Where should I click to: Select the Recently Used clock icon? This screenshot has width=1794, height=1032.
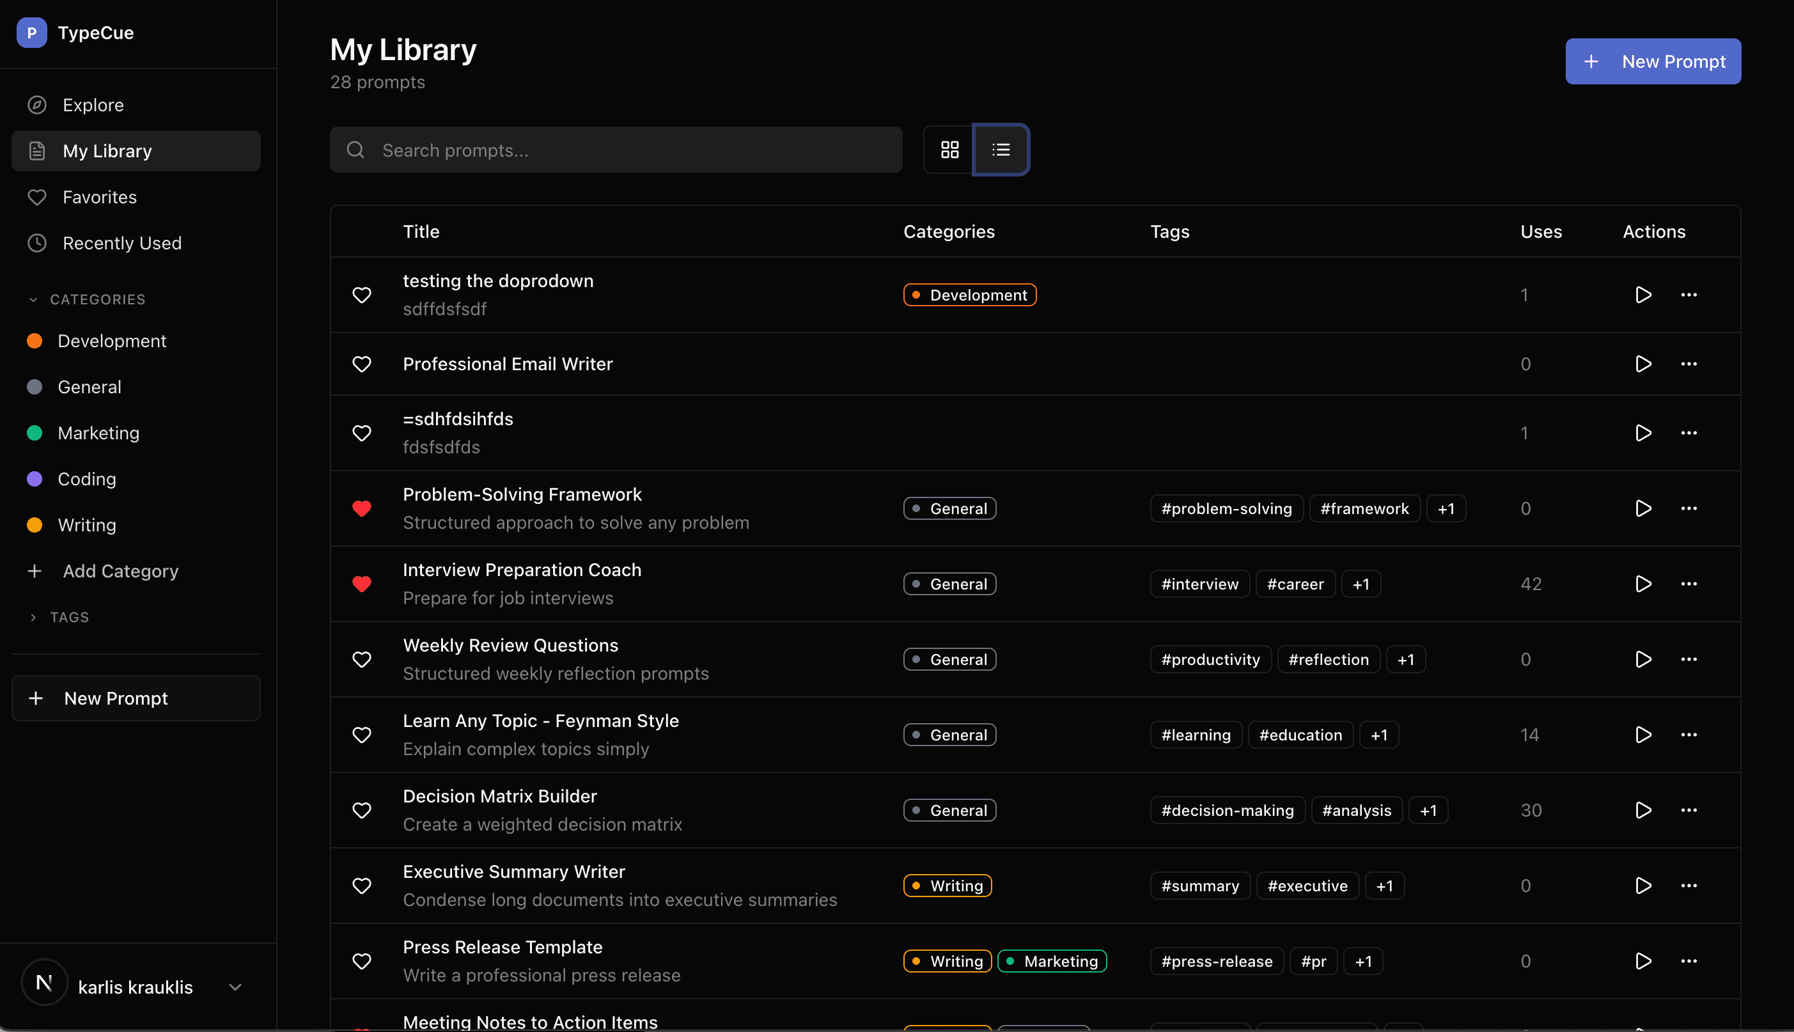(x=37, y=243)
